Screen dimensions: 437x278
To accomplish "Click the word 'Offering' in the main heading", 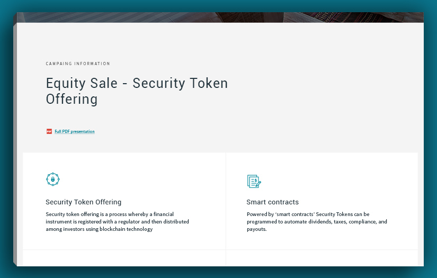I will tap(72, 99).
